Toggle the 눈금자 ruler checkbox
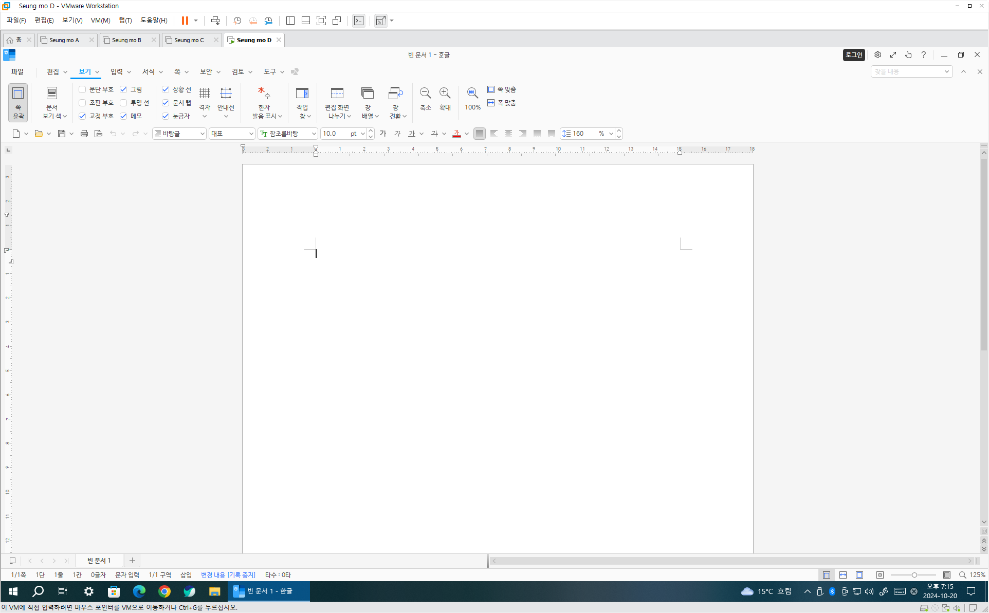This screenshot has width=989, height=613. point(166,116)
